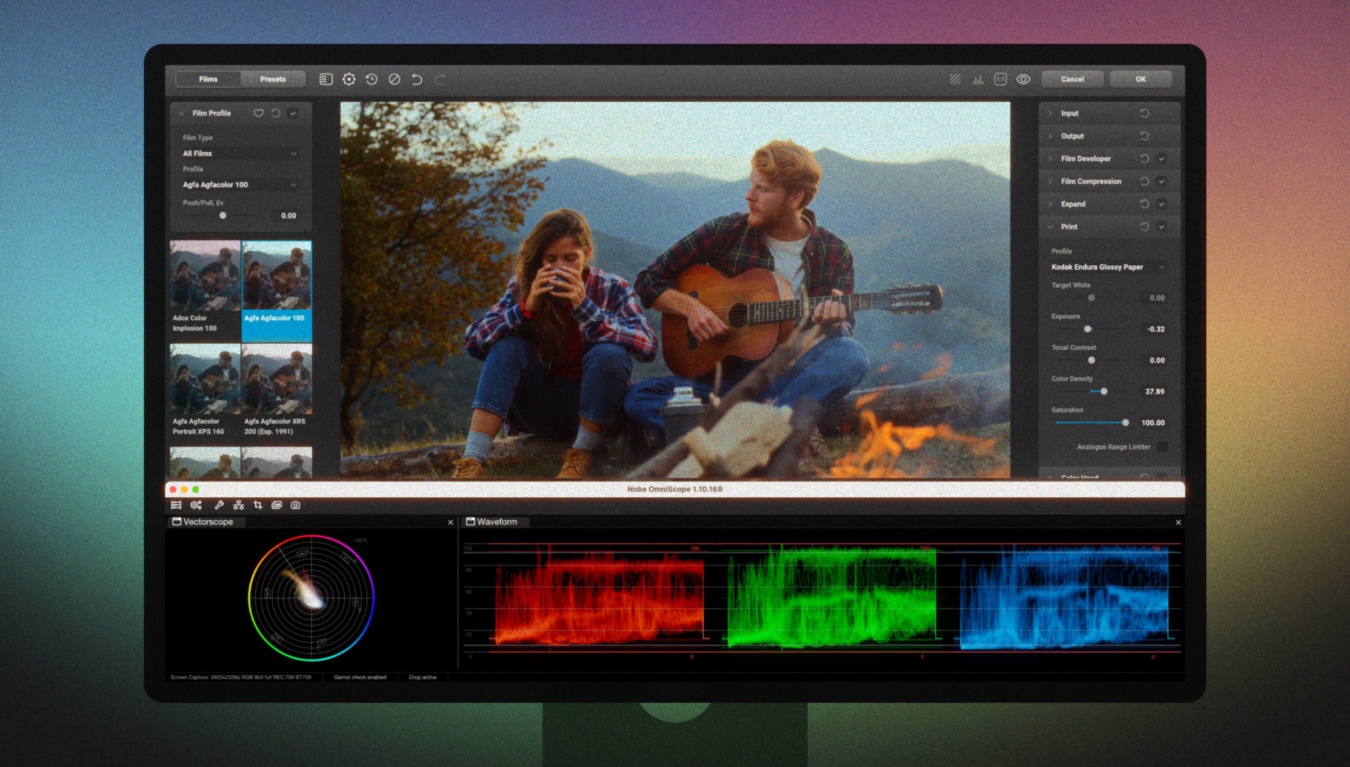The width and height of the screenshot is (1350, 767).
Task: Open the history clock icon
Action: point(371,79)
